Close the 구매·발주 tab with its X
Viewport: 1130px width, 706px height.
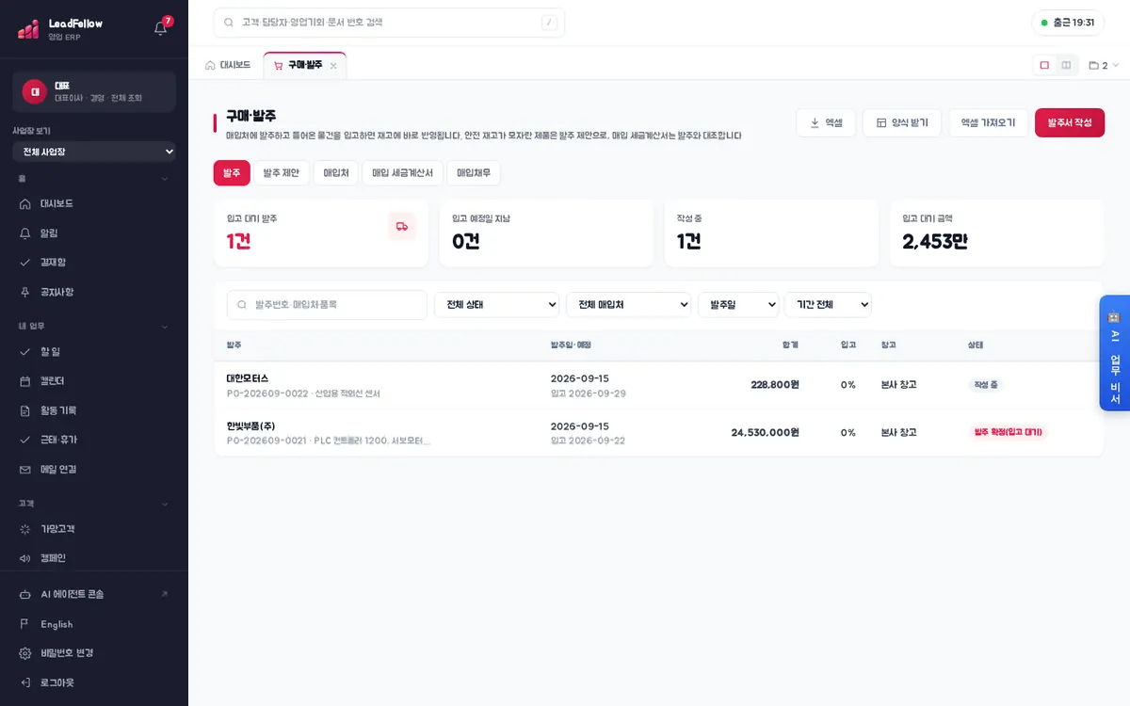click(x=333, y=66)
